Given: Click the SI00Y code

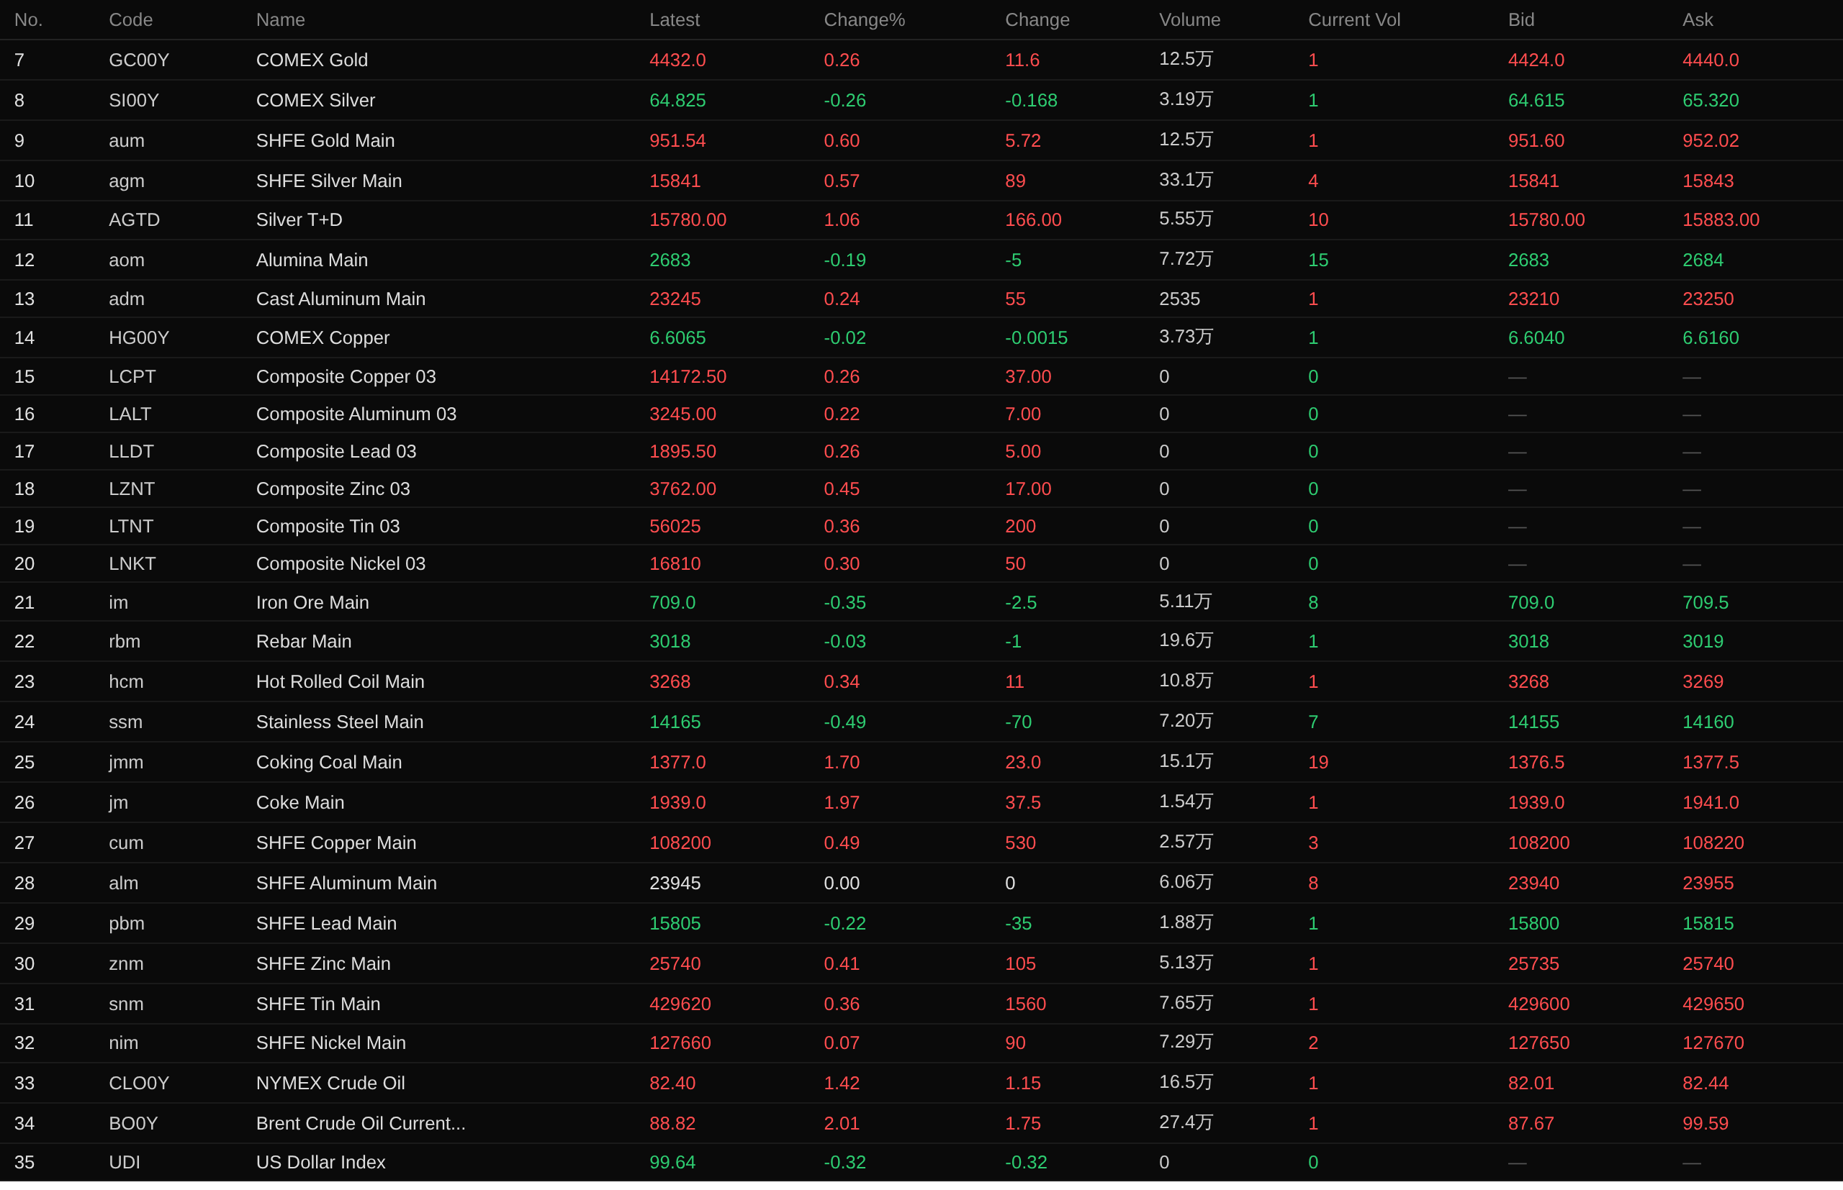Looking at the screenshot, I should coord(134,101).
